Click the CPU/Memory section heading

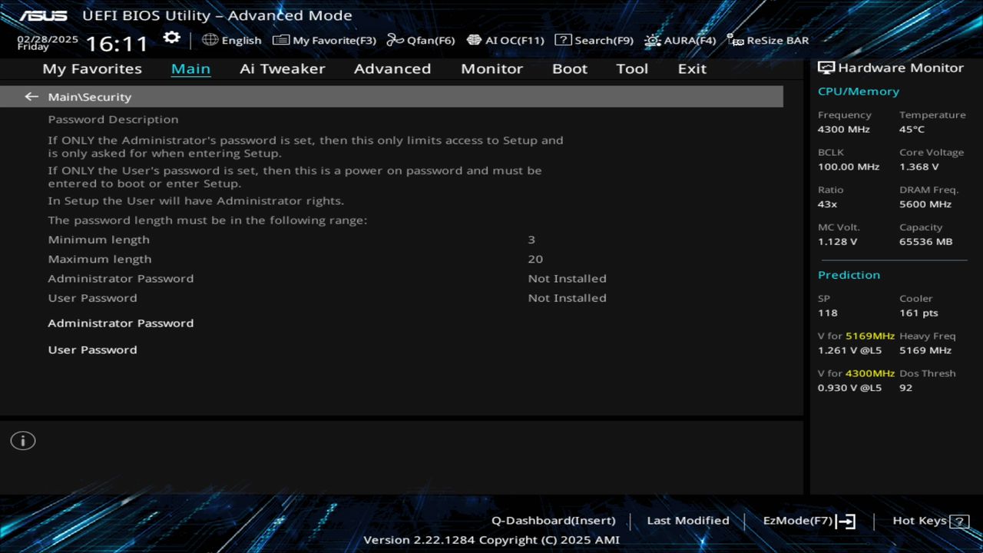(858, 91)
